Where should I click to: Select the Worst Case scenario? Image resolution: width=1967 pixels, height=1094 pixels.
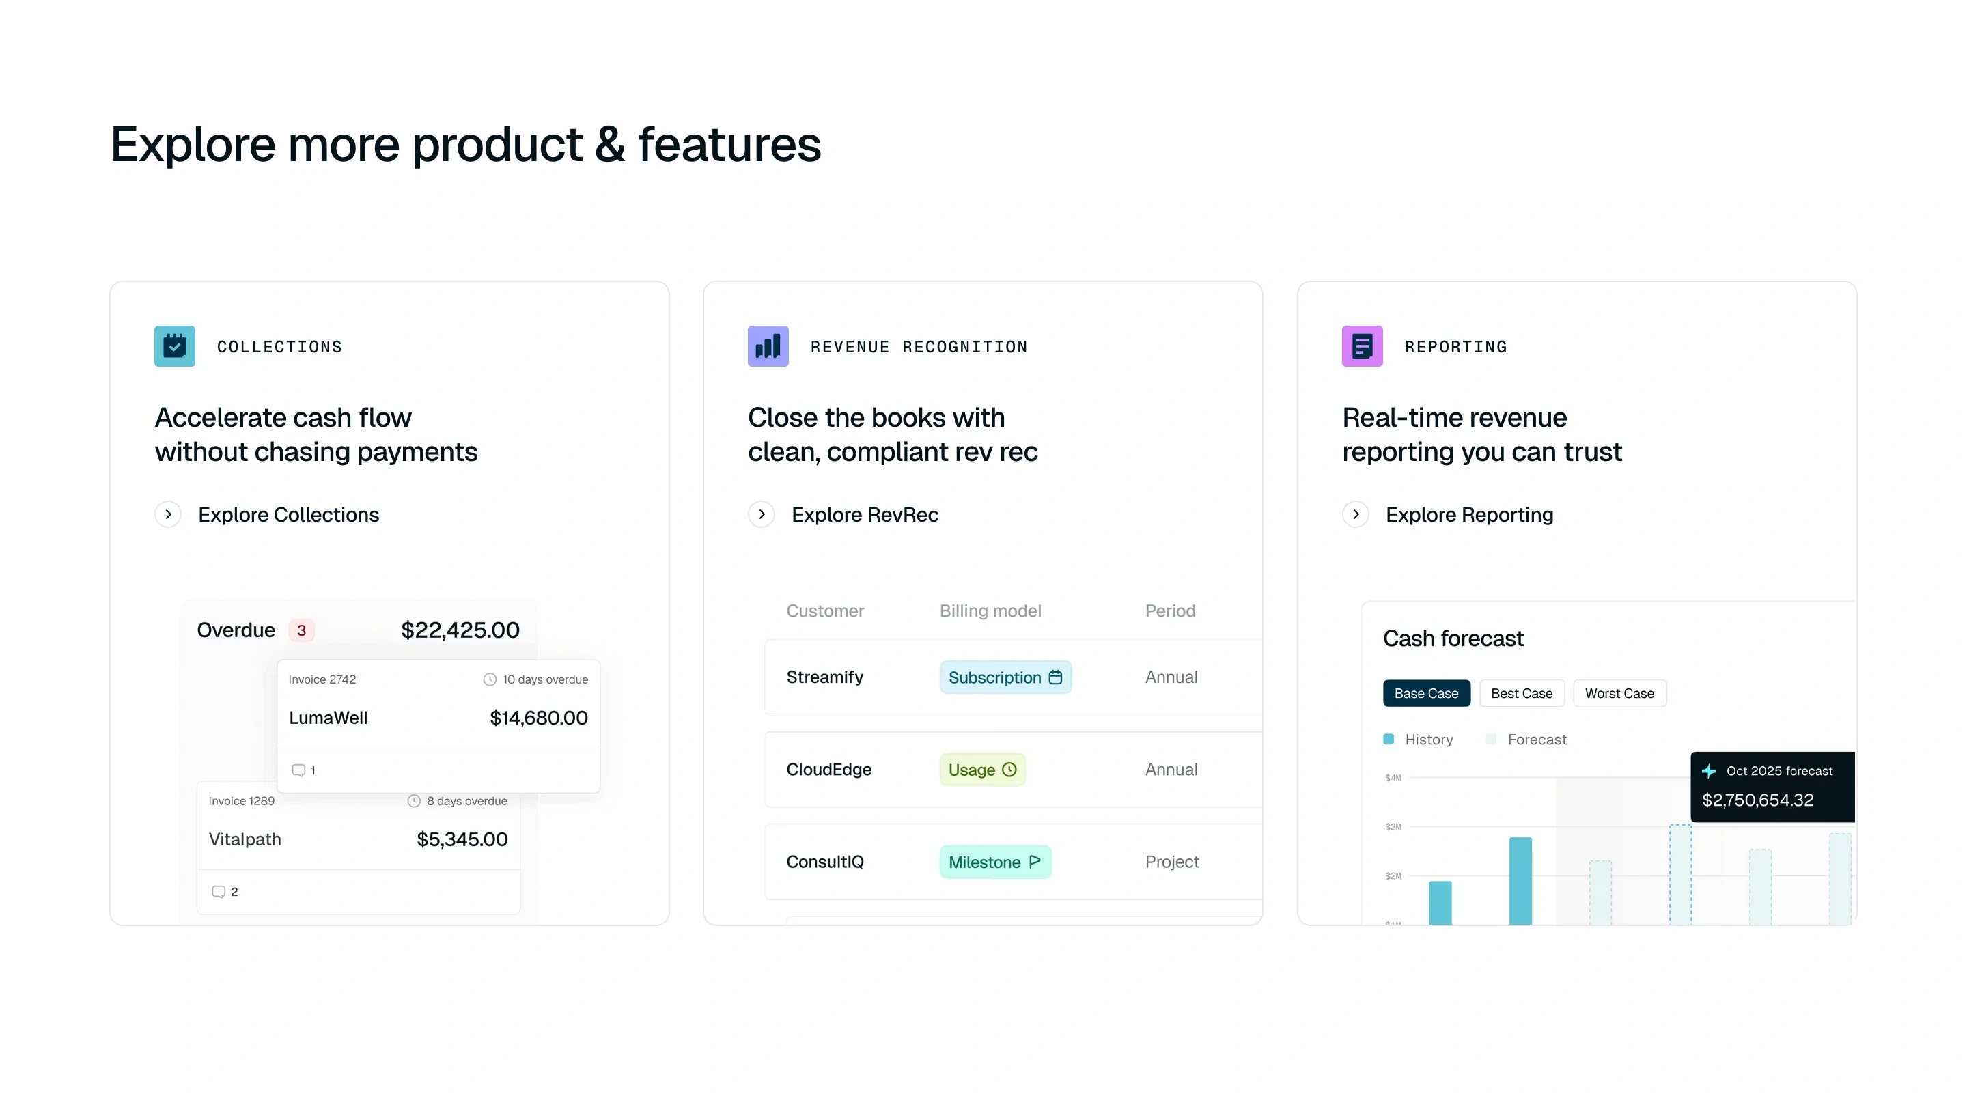(1619, 693)
